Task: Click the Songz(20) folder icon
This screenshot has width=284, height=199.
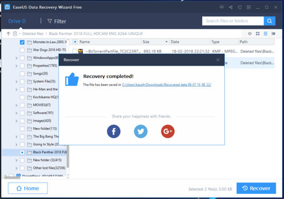Action: tap(29, 74)
